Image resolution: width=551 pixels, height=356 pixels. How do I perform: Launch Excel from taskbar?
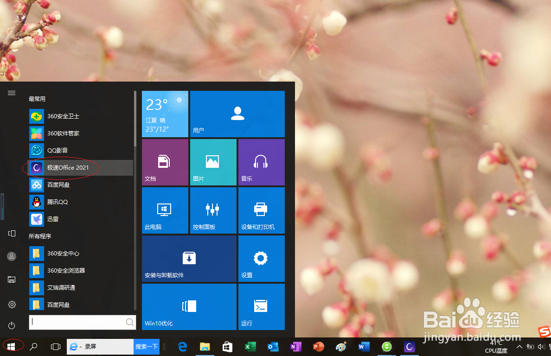250,347
